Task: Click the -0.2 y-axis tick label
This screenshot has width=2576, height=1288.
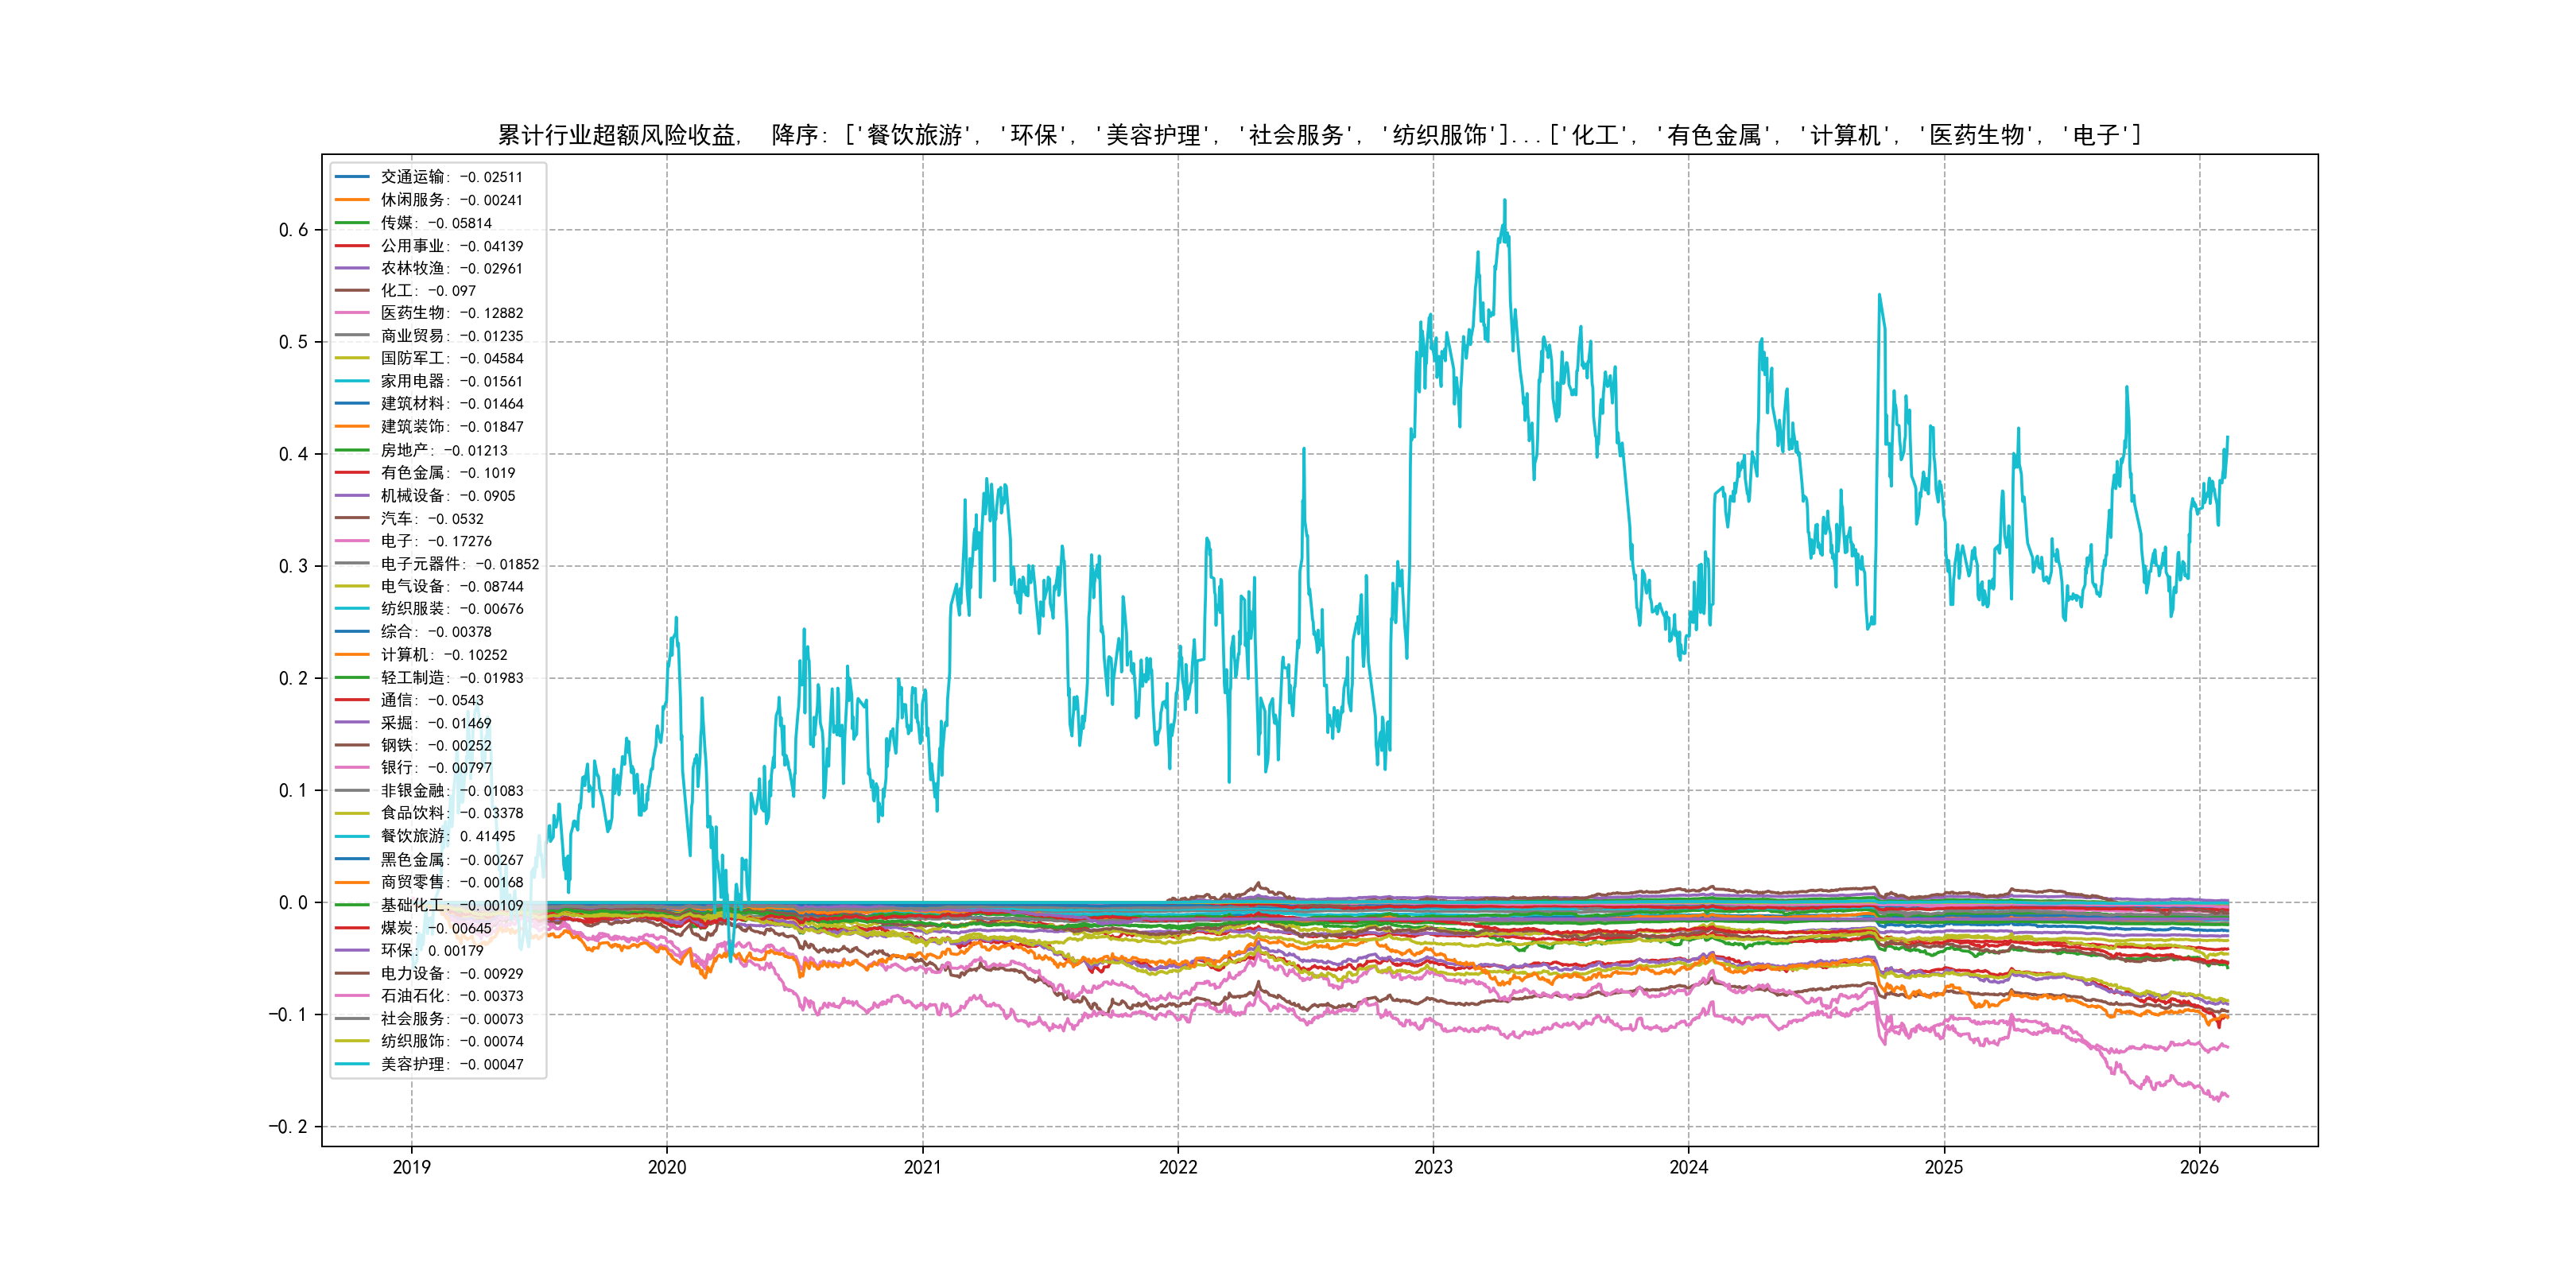Action: click(x=288, y=1127)
